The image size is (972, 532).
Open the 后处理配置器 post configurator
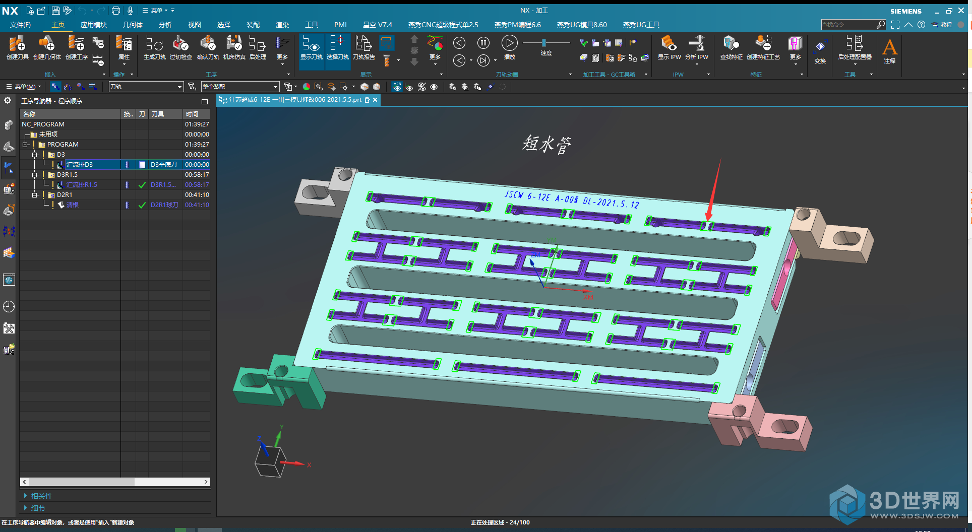click(x=855, y=48)
